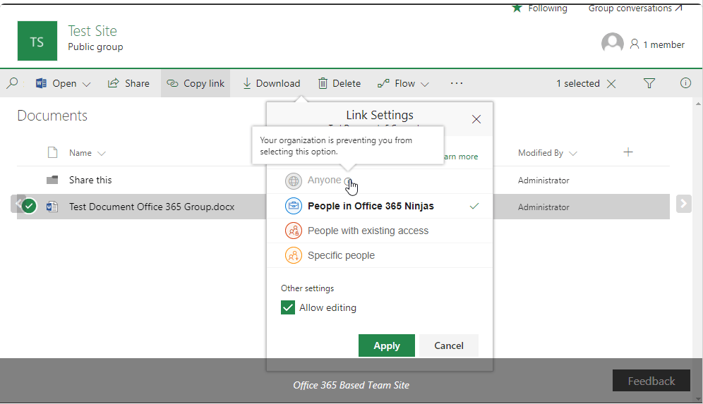Click Copy link in the toolbar
Screen dimensions: 703x404
pyautogui.click(x=196, y=83)
